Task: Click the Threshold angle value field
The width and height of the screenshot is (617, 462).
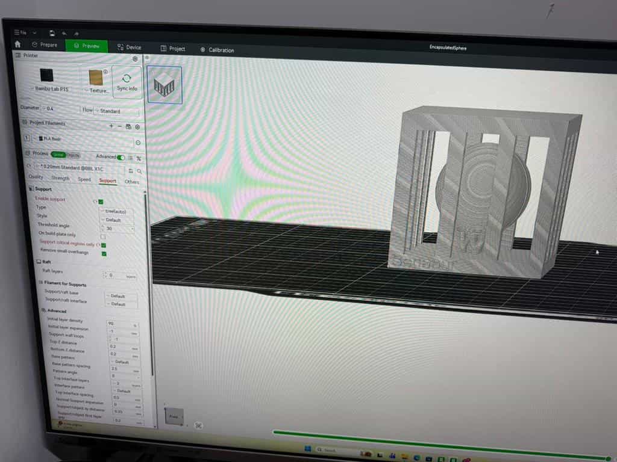Action: click(117, 229)
